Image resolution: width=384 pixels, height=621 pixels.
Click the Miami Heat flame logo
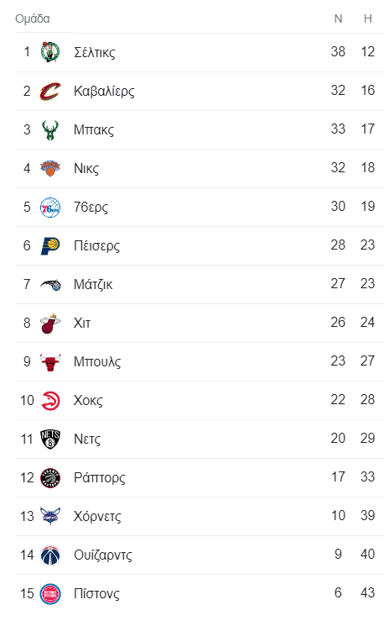coord(50,324)
